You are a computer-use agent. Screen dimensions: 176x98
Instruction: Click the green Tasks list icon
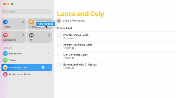tap(5, 60)
